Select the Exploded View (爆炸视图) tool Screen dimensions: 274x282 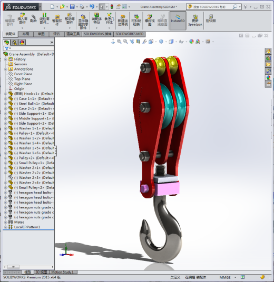(x=150, y=20)
